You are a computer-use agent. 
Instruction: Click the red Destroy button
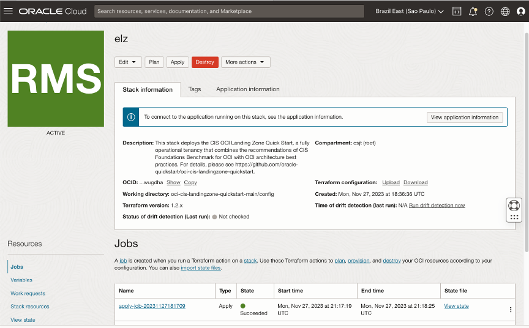[204, 62]
